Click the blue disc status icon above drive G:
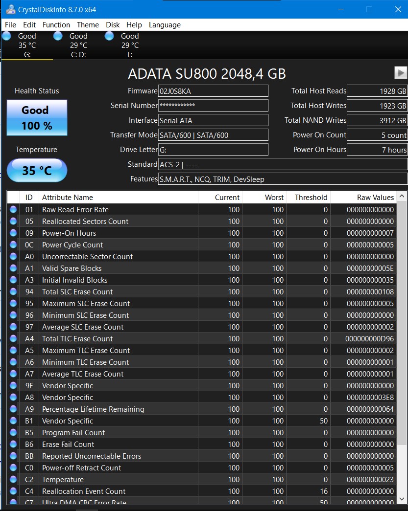This screenshot has width=408, height=511. click(x=6, y=35)
